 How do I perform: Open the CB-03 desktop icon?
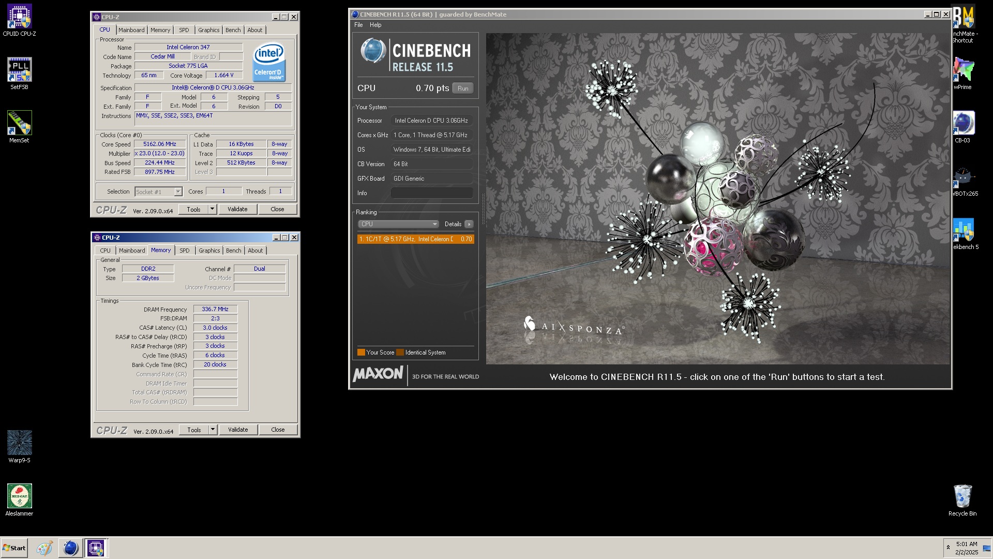click(x=963, y=123)
